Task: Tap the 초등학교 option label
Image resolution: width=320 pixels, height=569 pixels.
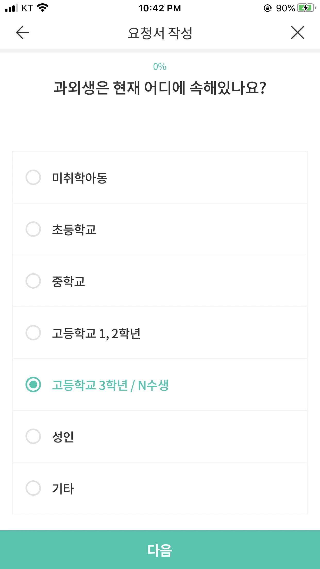Action: click(x=74, y=230)
